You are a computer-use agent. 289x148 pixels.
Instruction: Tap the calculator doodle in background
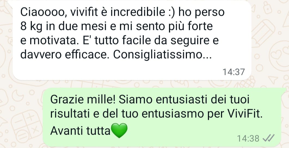[x=26, y=125]
